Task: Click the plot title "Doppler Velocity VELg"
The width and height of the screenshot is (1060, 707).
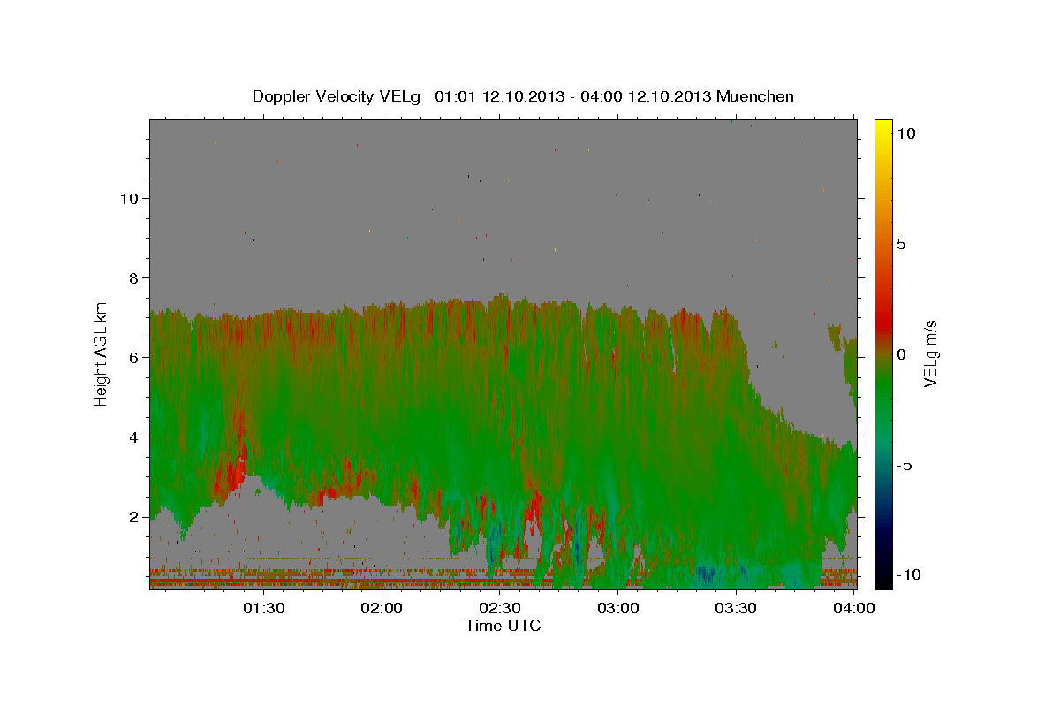Action: (336, 96)
